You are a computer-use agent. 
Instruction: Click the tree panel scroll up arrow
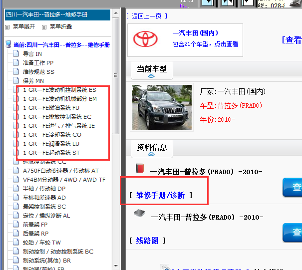click(116, 13)
